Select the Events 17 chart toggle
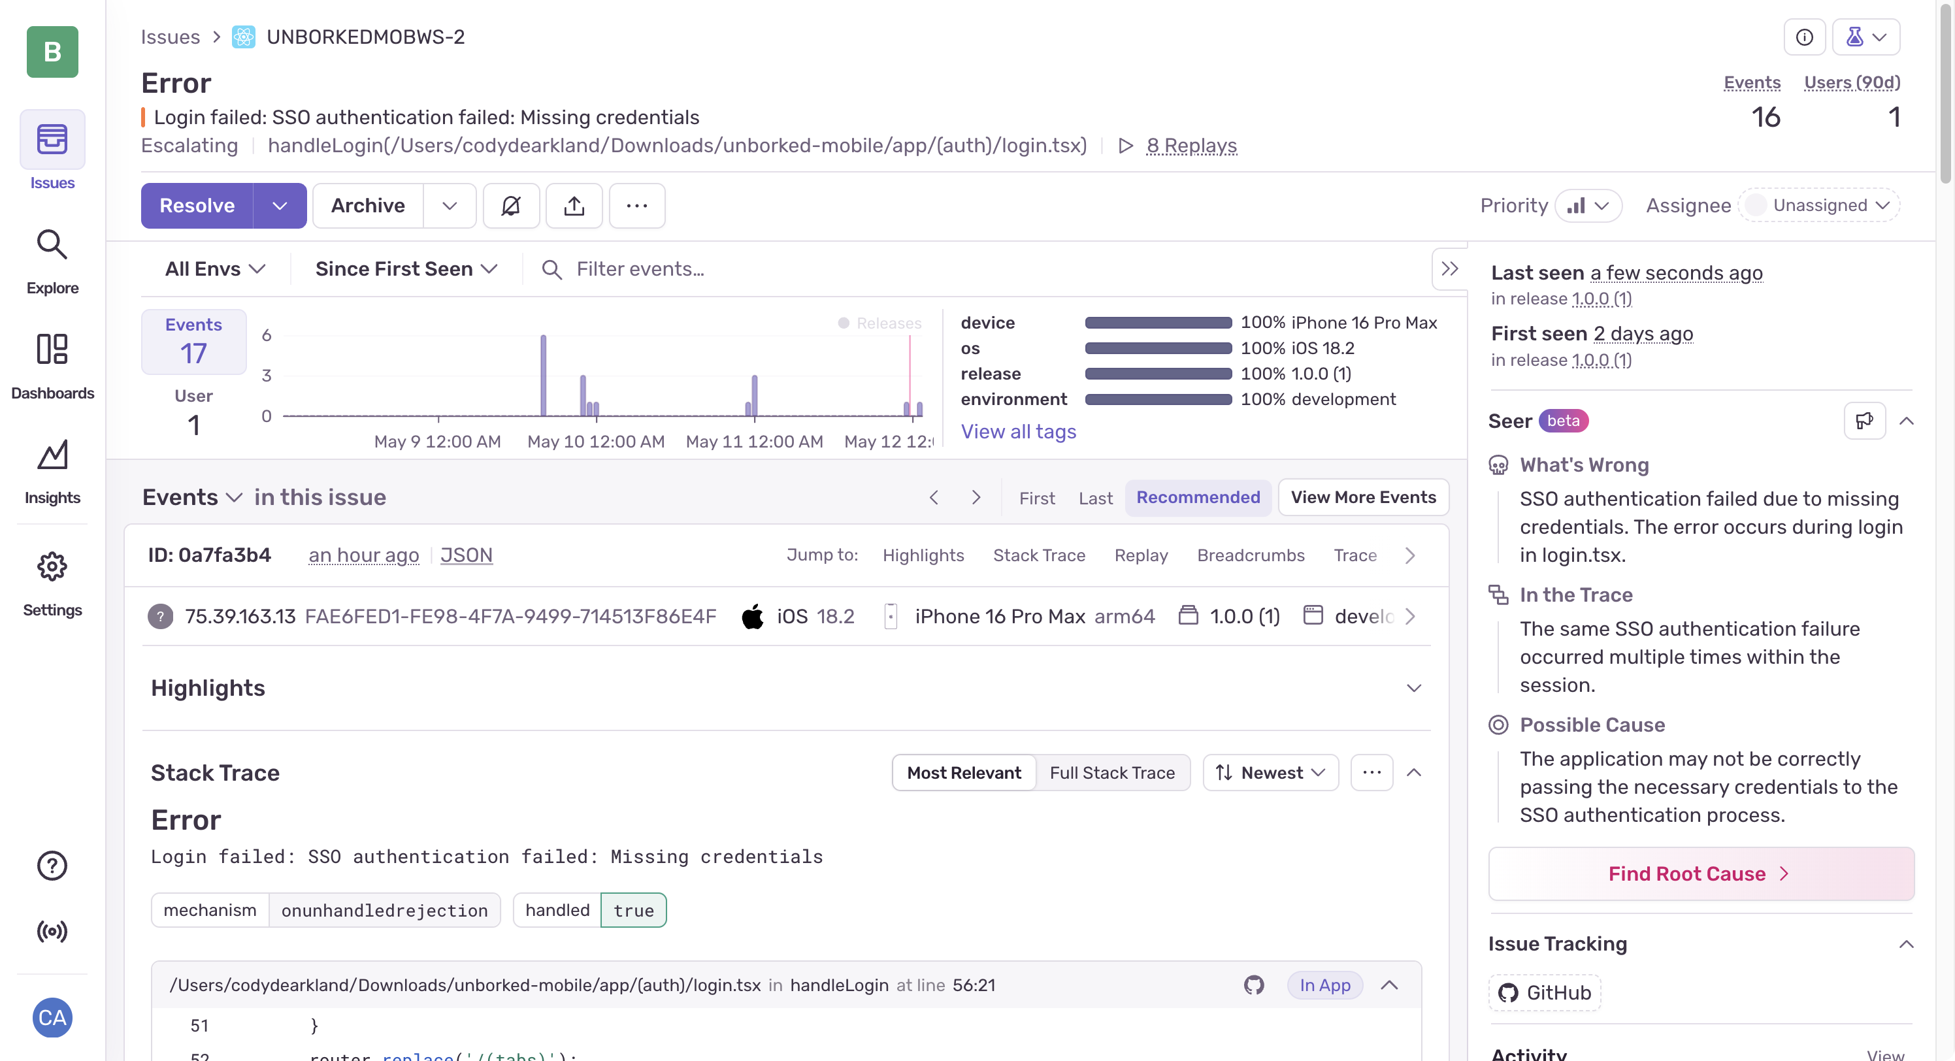The image size is (1955, 1061). coord(193,342)
